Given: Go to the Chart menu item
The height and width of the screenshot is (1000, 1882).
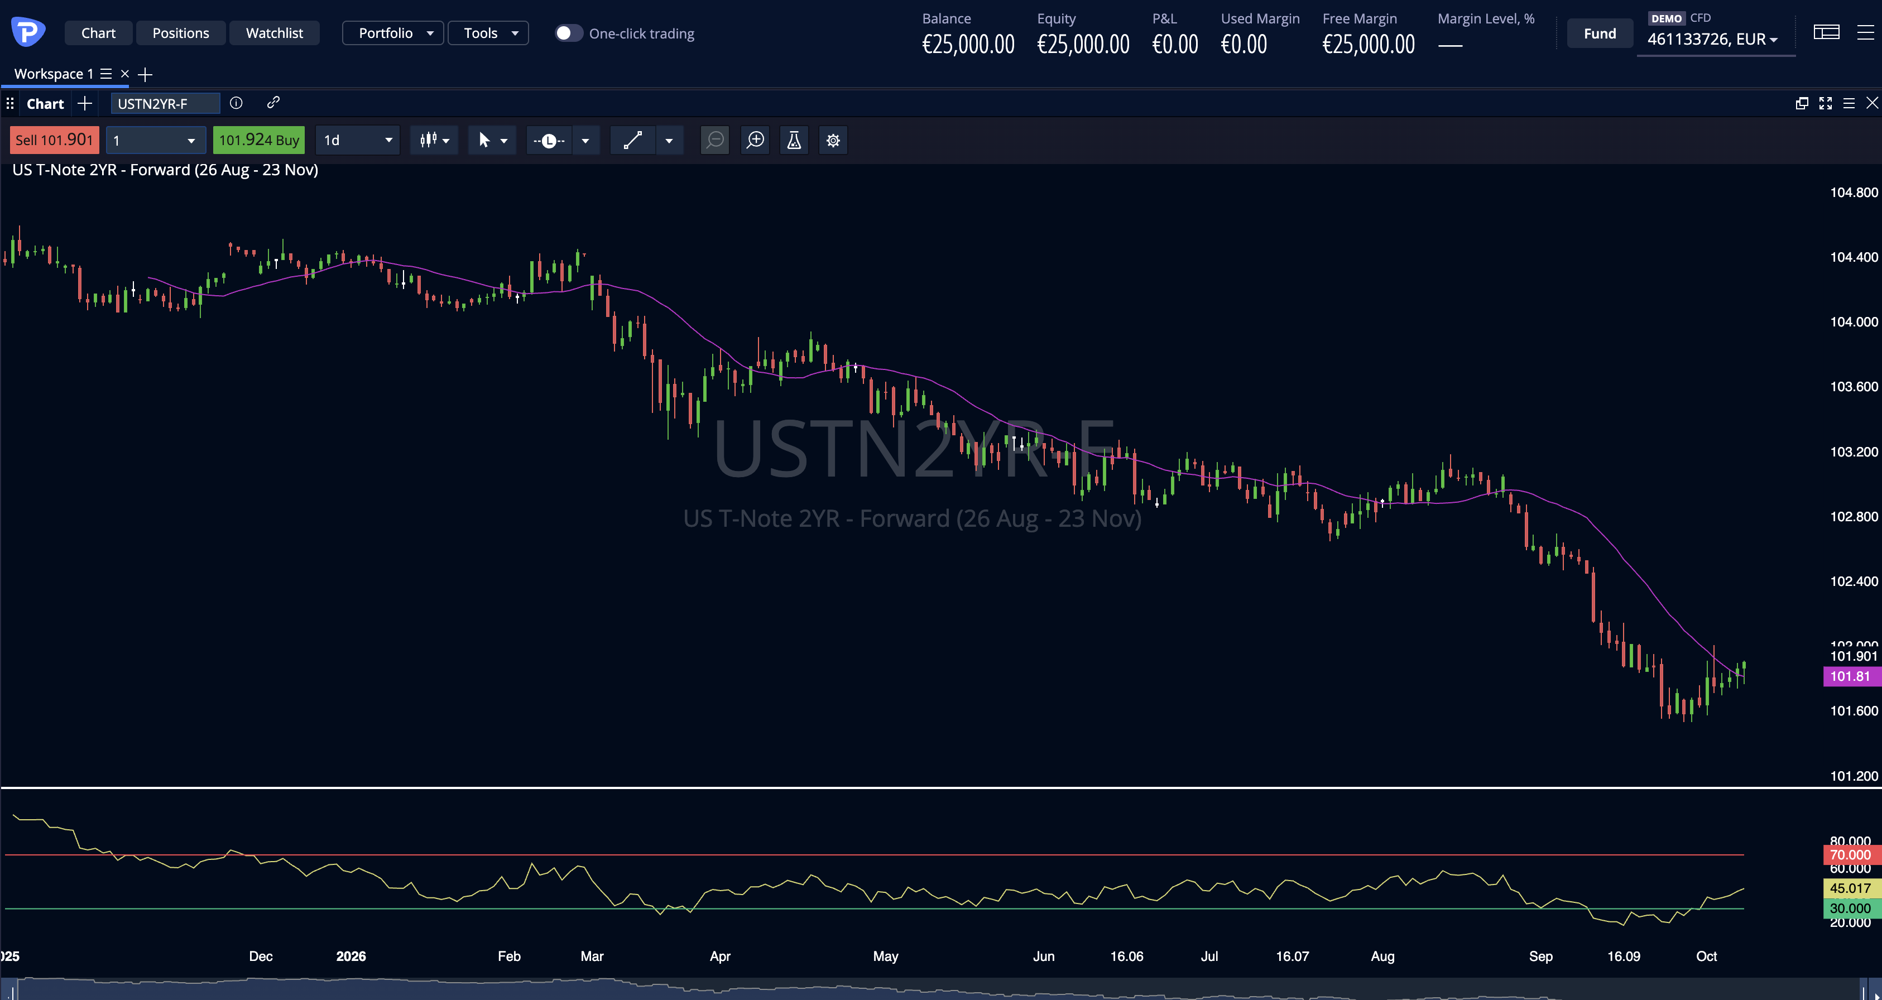Looking at the screenshot, I should click(98, 33).
